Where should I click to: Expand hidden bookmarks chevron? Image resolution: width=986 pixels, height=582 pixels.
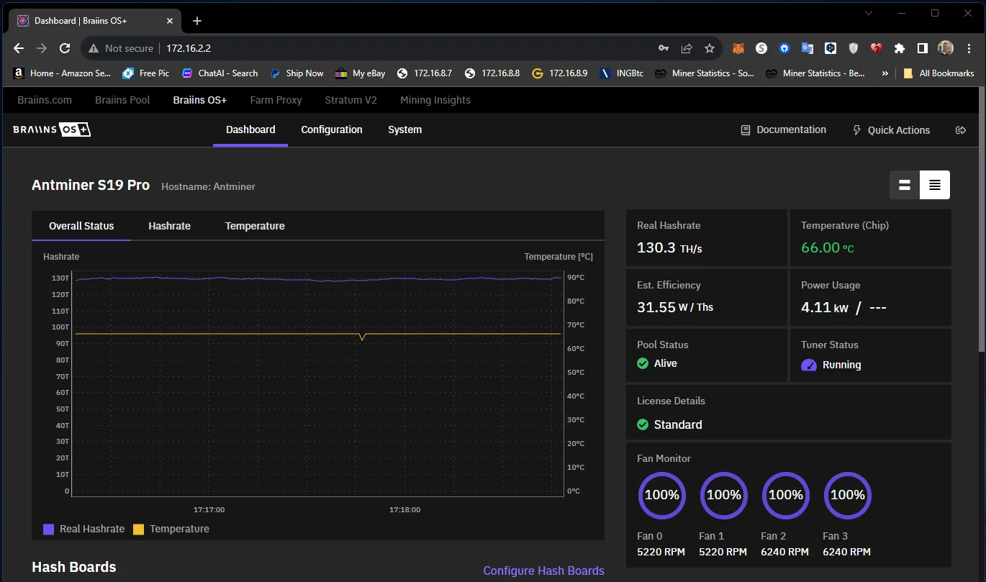[885, 73]
